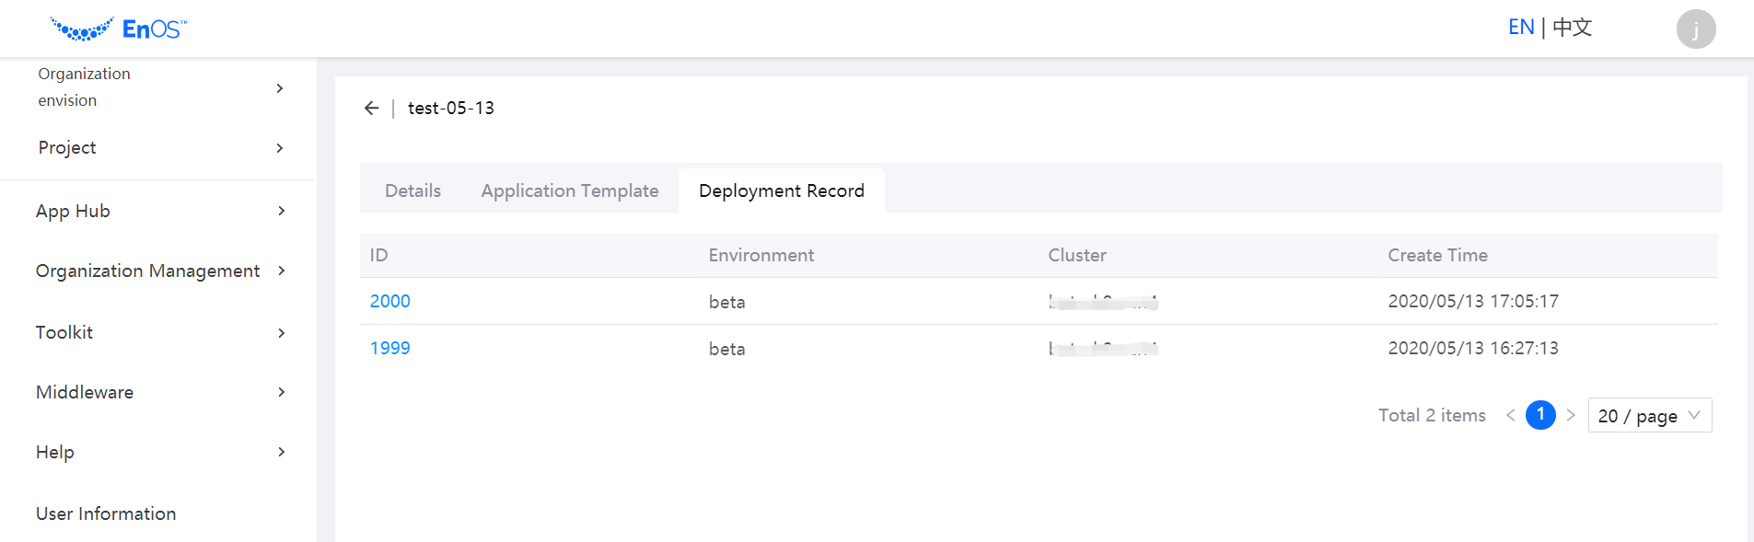Expand the Middleware menu

pos(281,392)
